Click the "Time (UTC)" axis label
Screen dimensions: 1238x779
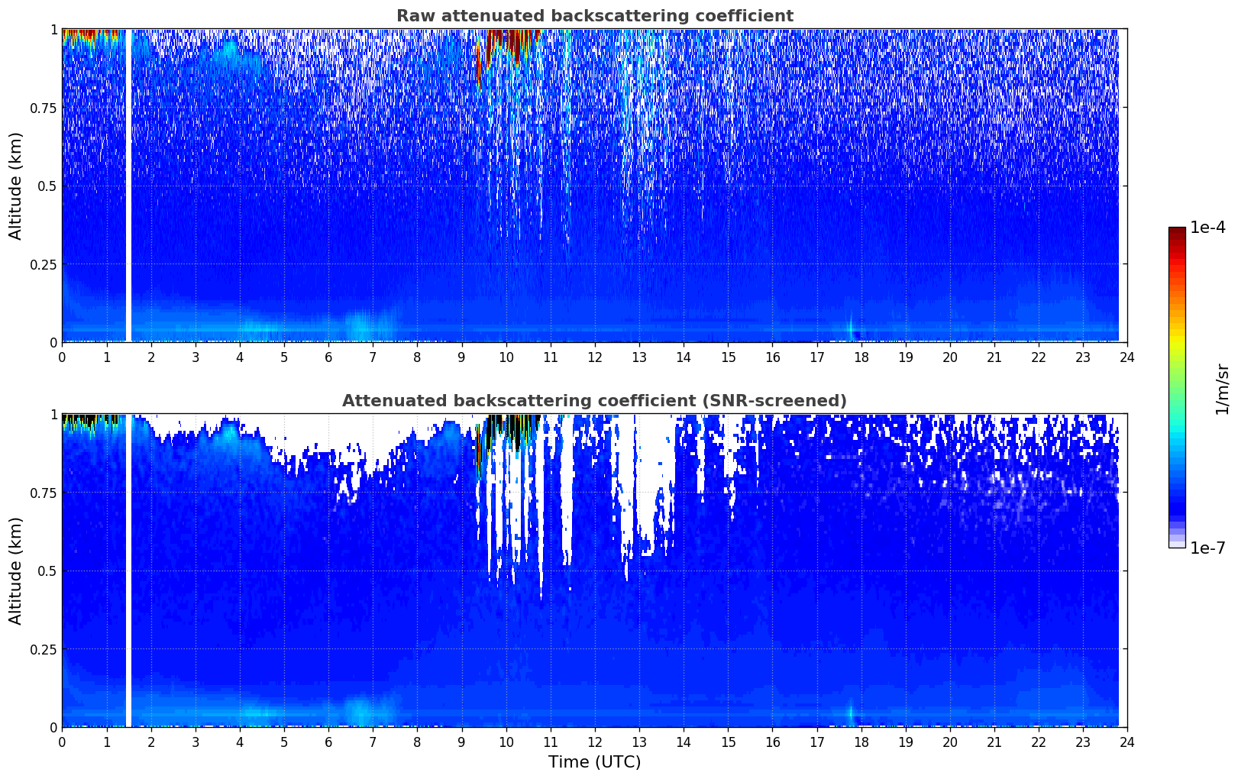(594, 761)
